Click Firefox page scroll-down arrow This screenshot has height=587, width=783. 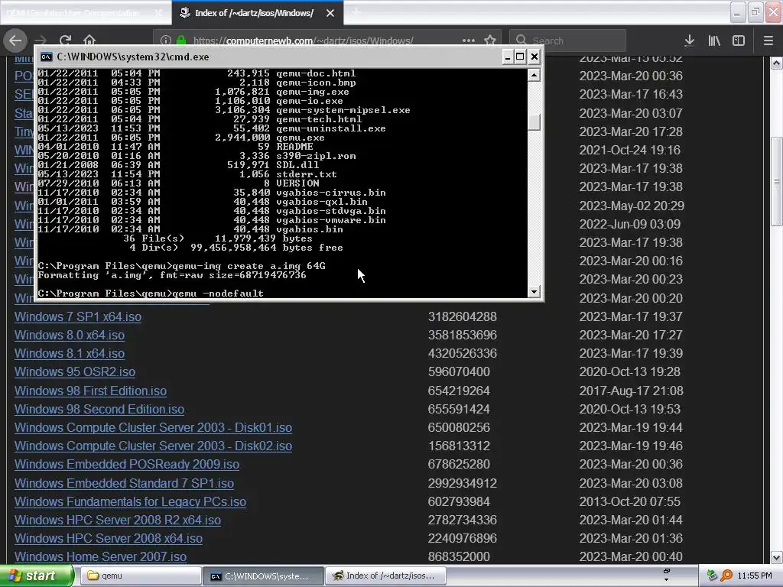tap(777, 557)
